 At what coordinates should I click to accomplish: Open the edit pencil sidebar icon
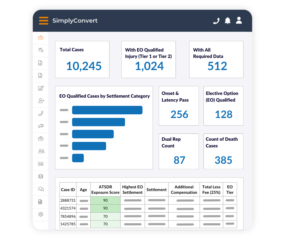41,88
